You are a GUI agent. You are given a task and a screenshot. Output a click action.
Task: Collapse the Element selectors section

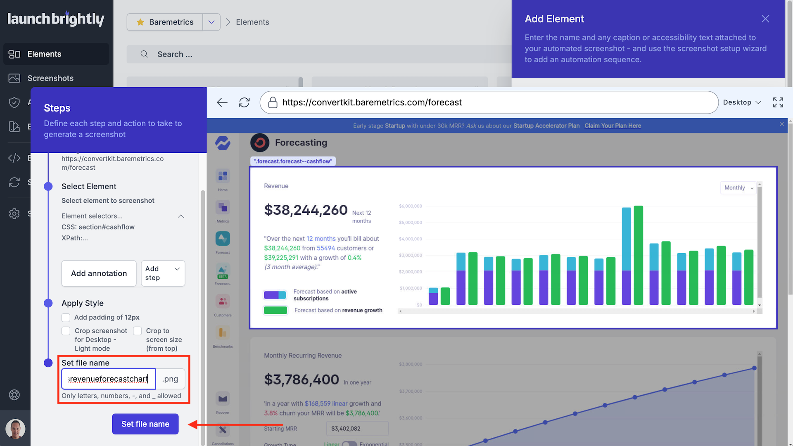coord(180,216)
